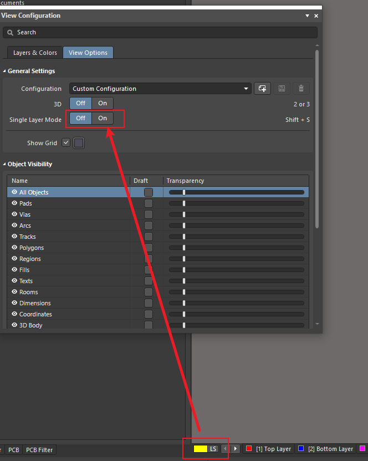Image resolution: width=368 pixels, height=461 pixels.
Task: Turn 3D mode On
Action: (x=103, y=103)
